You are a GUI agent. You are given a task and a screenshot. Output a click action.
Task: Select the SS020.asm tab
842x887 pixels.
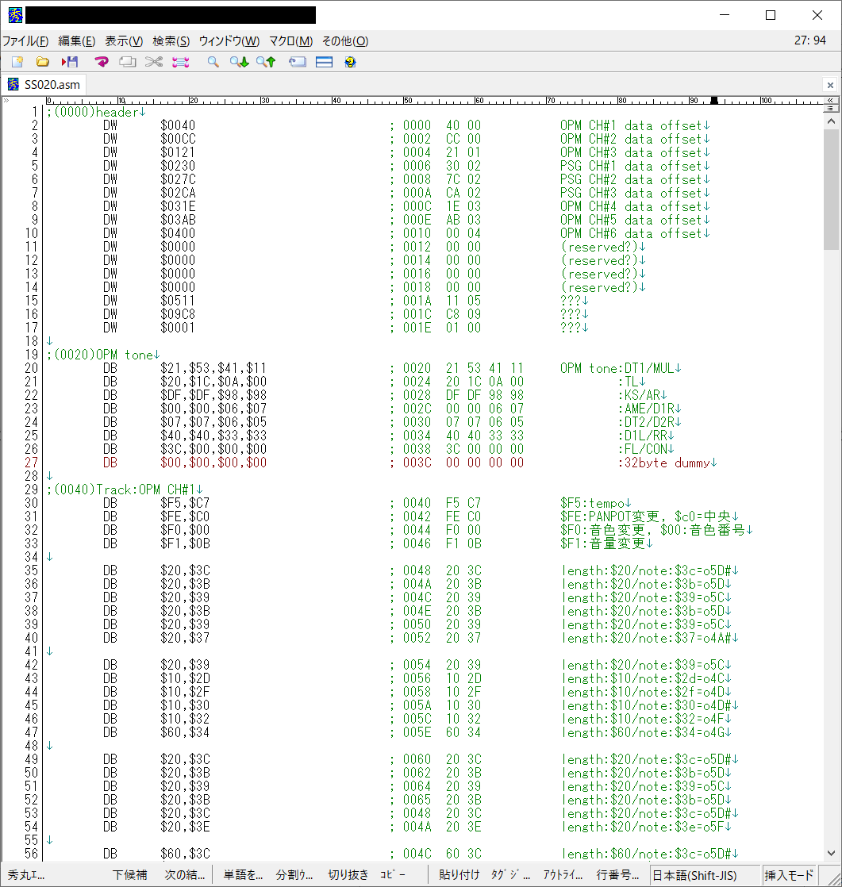[44, 84]
